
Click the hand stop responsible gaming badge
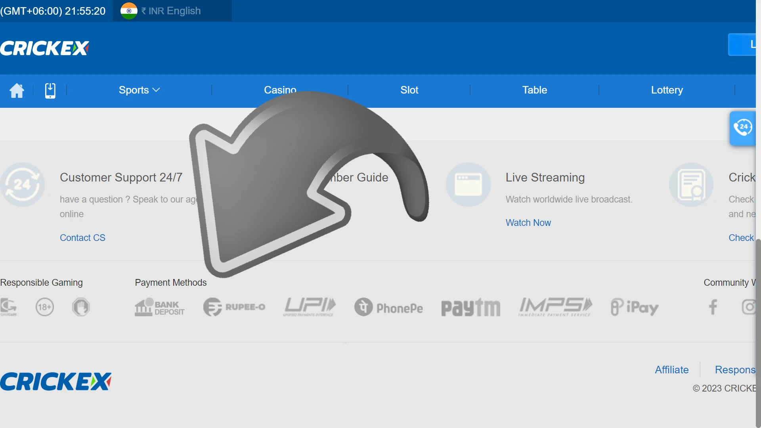click(x=81, y=307)
